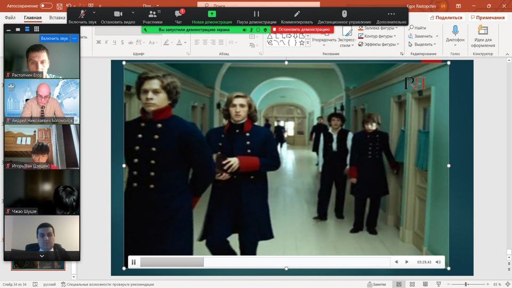The height and width of the screenshot is (288, 512).
Task: Start slideshow from Quick Access toolbar
Action: point(91,5)
